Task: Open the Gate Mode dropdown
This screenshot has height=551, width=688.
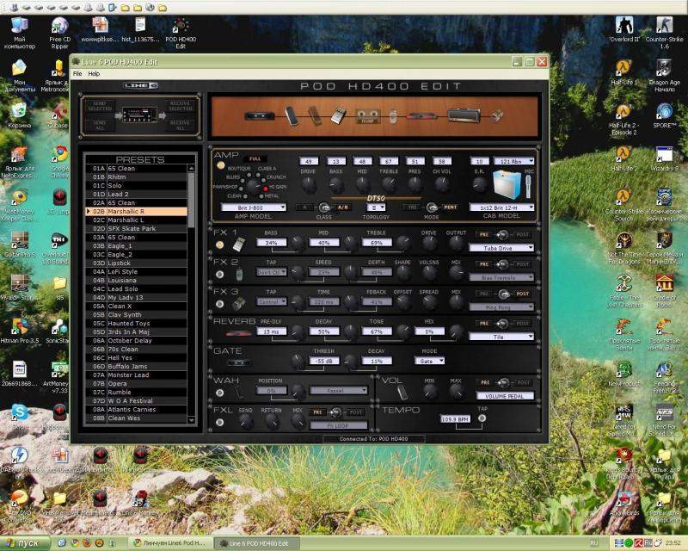Action: (x=430, y=362)
